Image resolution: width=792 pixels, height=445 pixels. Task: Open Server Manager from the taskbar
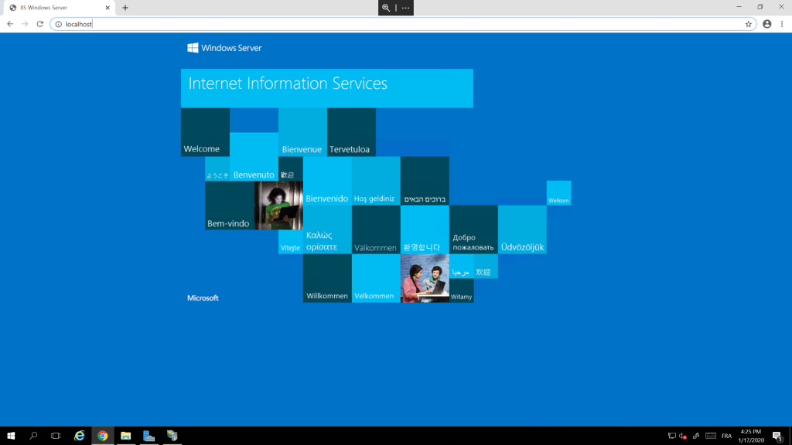(x=149, y=436)
